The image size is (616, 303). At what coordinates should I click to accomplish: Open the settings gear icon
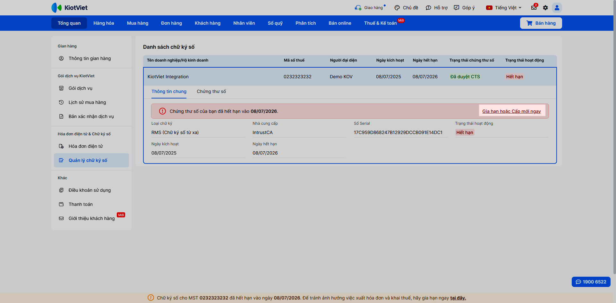545,8
